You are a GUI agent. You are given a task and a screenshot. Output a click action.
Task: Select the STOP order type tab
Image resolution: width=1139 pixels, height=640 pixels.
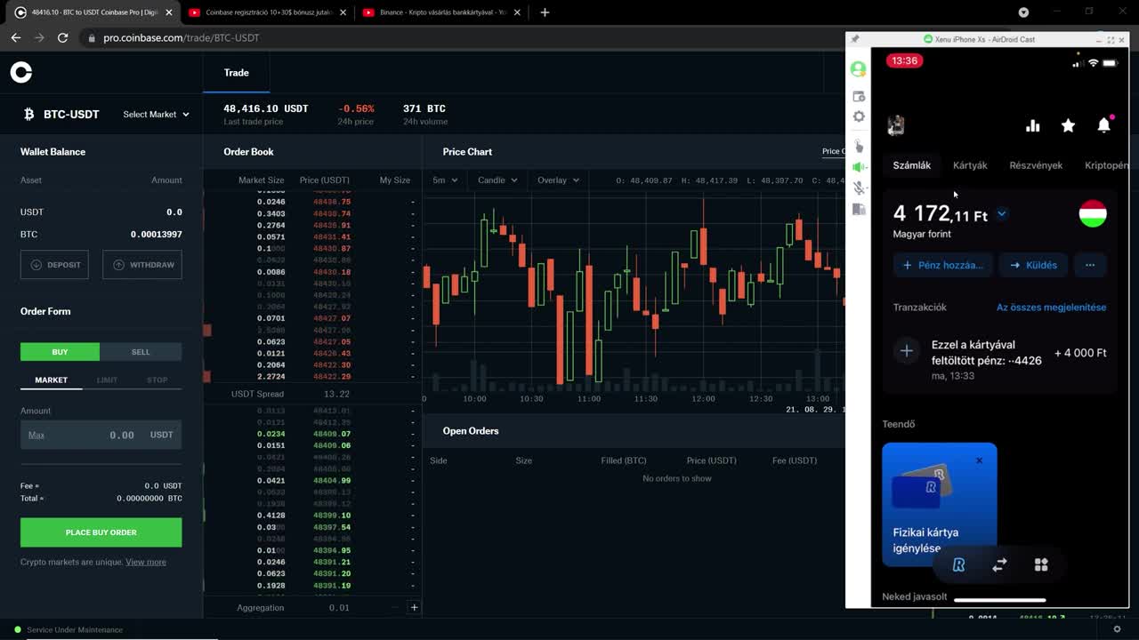[157, 380]
